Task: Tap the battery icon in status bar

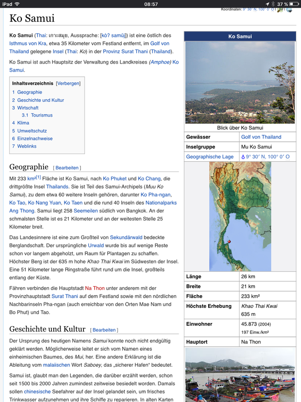Action: pos(294,4)
